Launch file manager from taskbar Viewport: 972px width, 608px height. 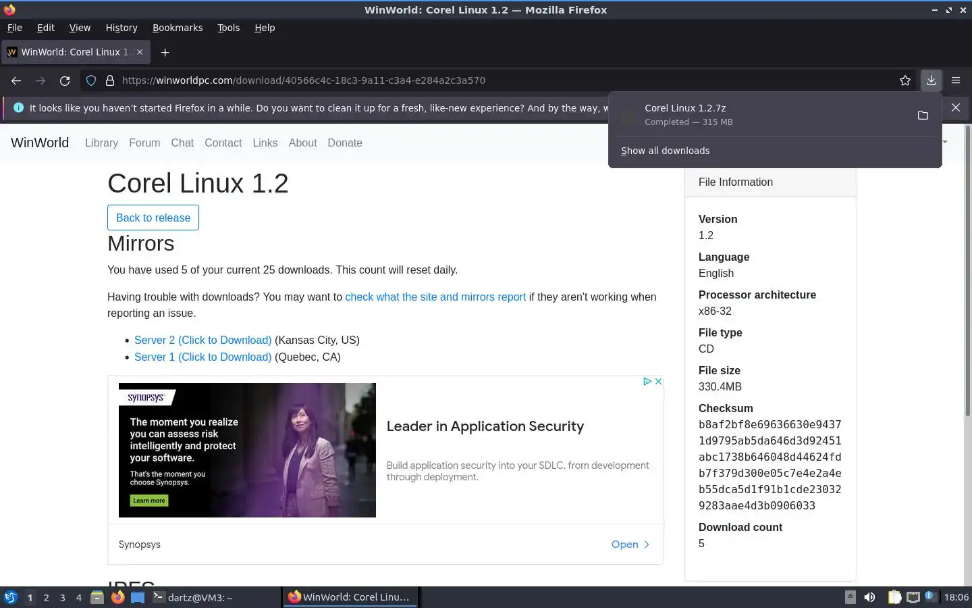[97, 597]
